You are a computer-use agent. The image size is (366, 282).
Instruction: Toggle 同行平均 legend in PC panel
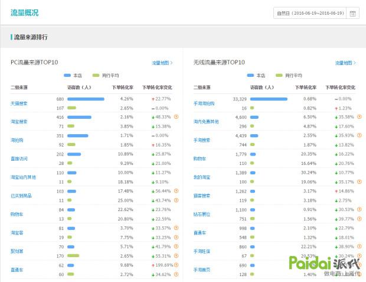106,76
